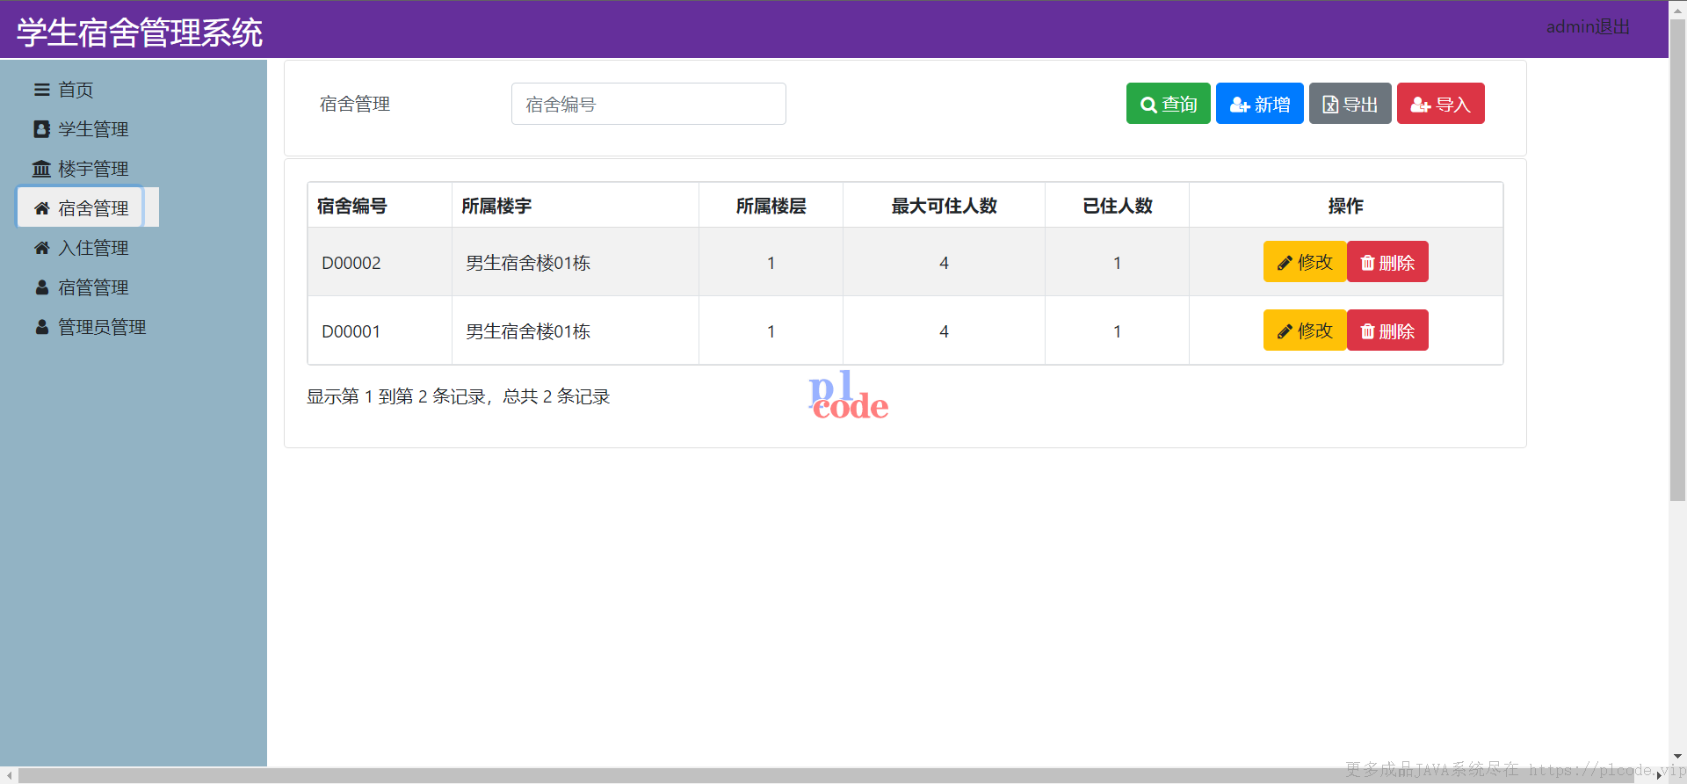Open 首页 in the sidebar
The height and width of the screenshot is (784, 1687).
click(76, 90)
